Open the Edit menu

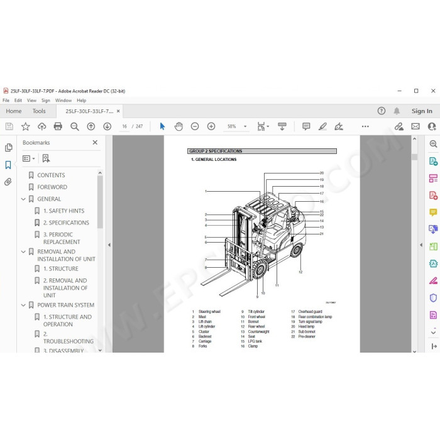tap(18, 101)
